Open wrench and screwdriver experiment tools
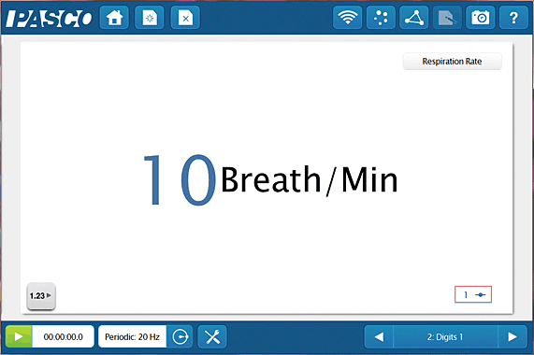This screenshot has height=355, width=534. tap(212, 336)
